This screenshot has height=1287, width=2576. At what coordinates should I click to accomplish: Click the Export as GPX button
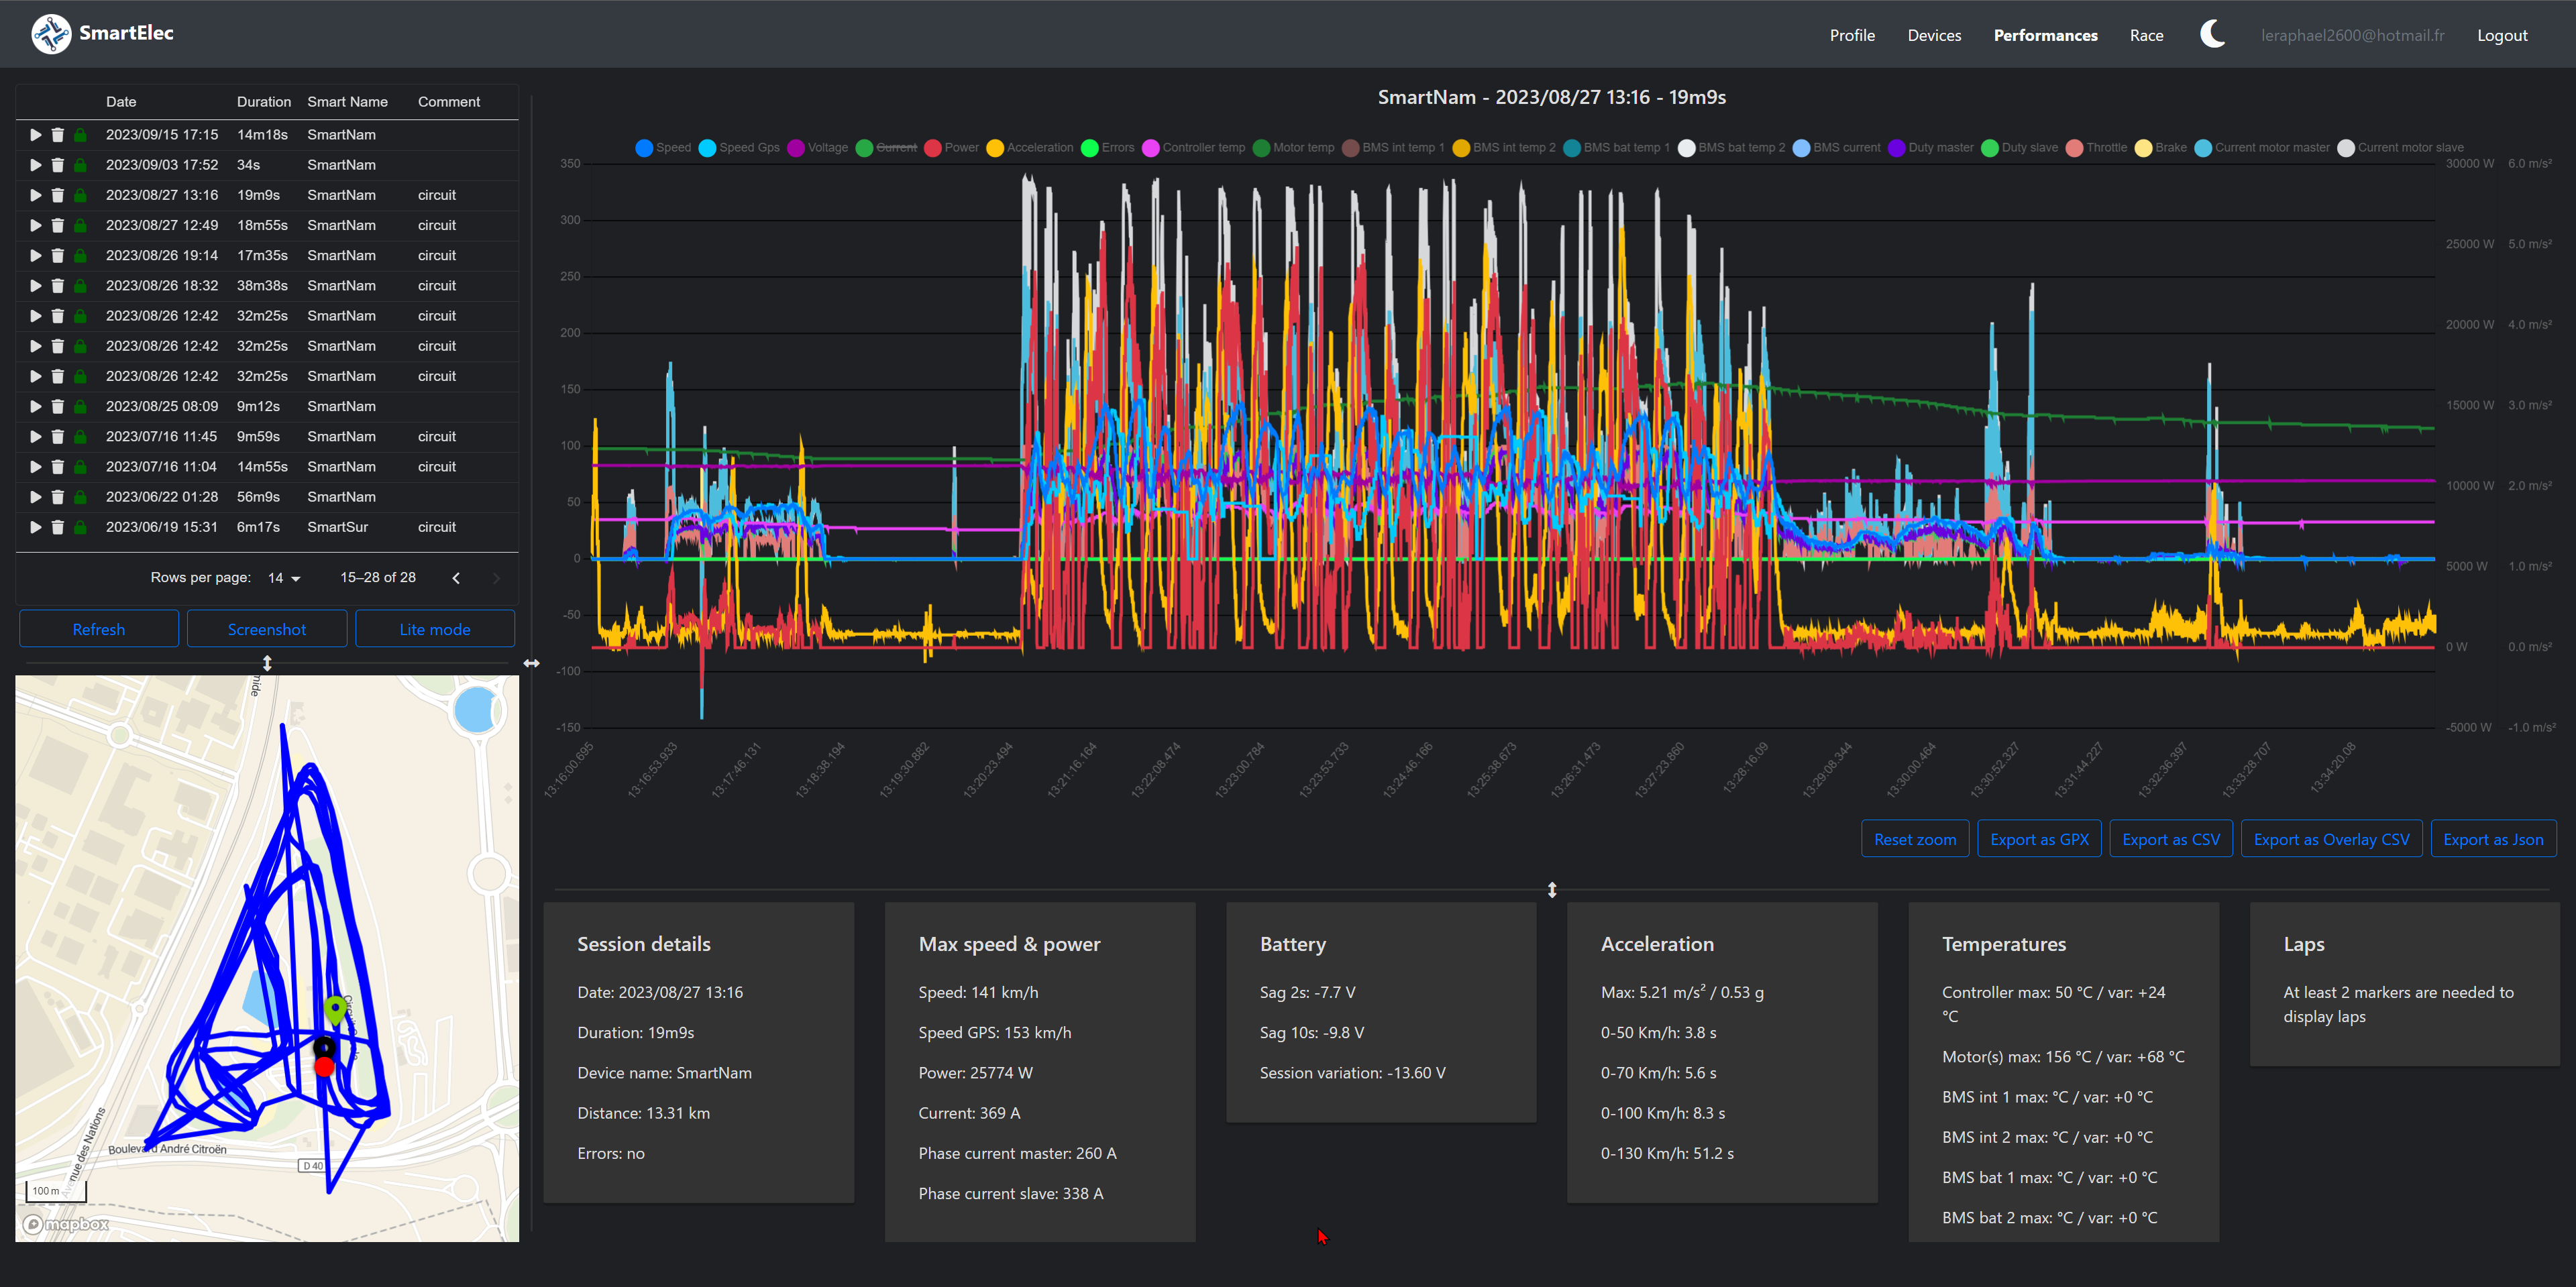coord(2039,839)
